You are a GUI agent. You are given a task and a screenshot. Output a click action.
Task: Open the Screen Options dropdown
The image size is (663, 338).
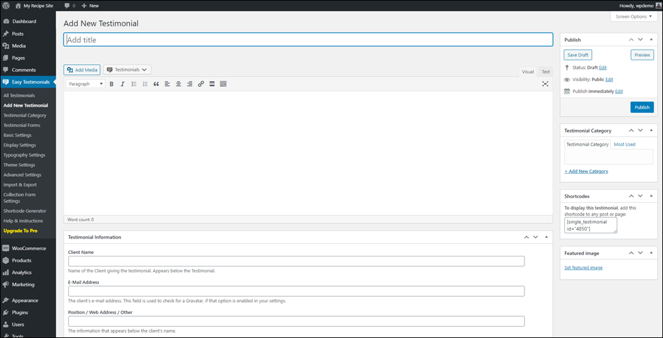[x=634, y=17]
